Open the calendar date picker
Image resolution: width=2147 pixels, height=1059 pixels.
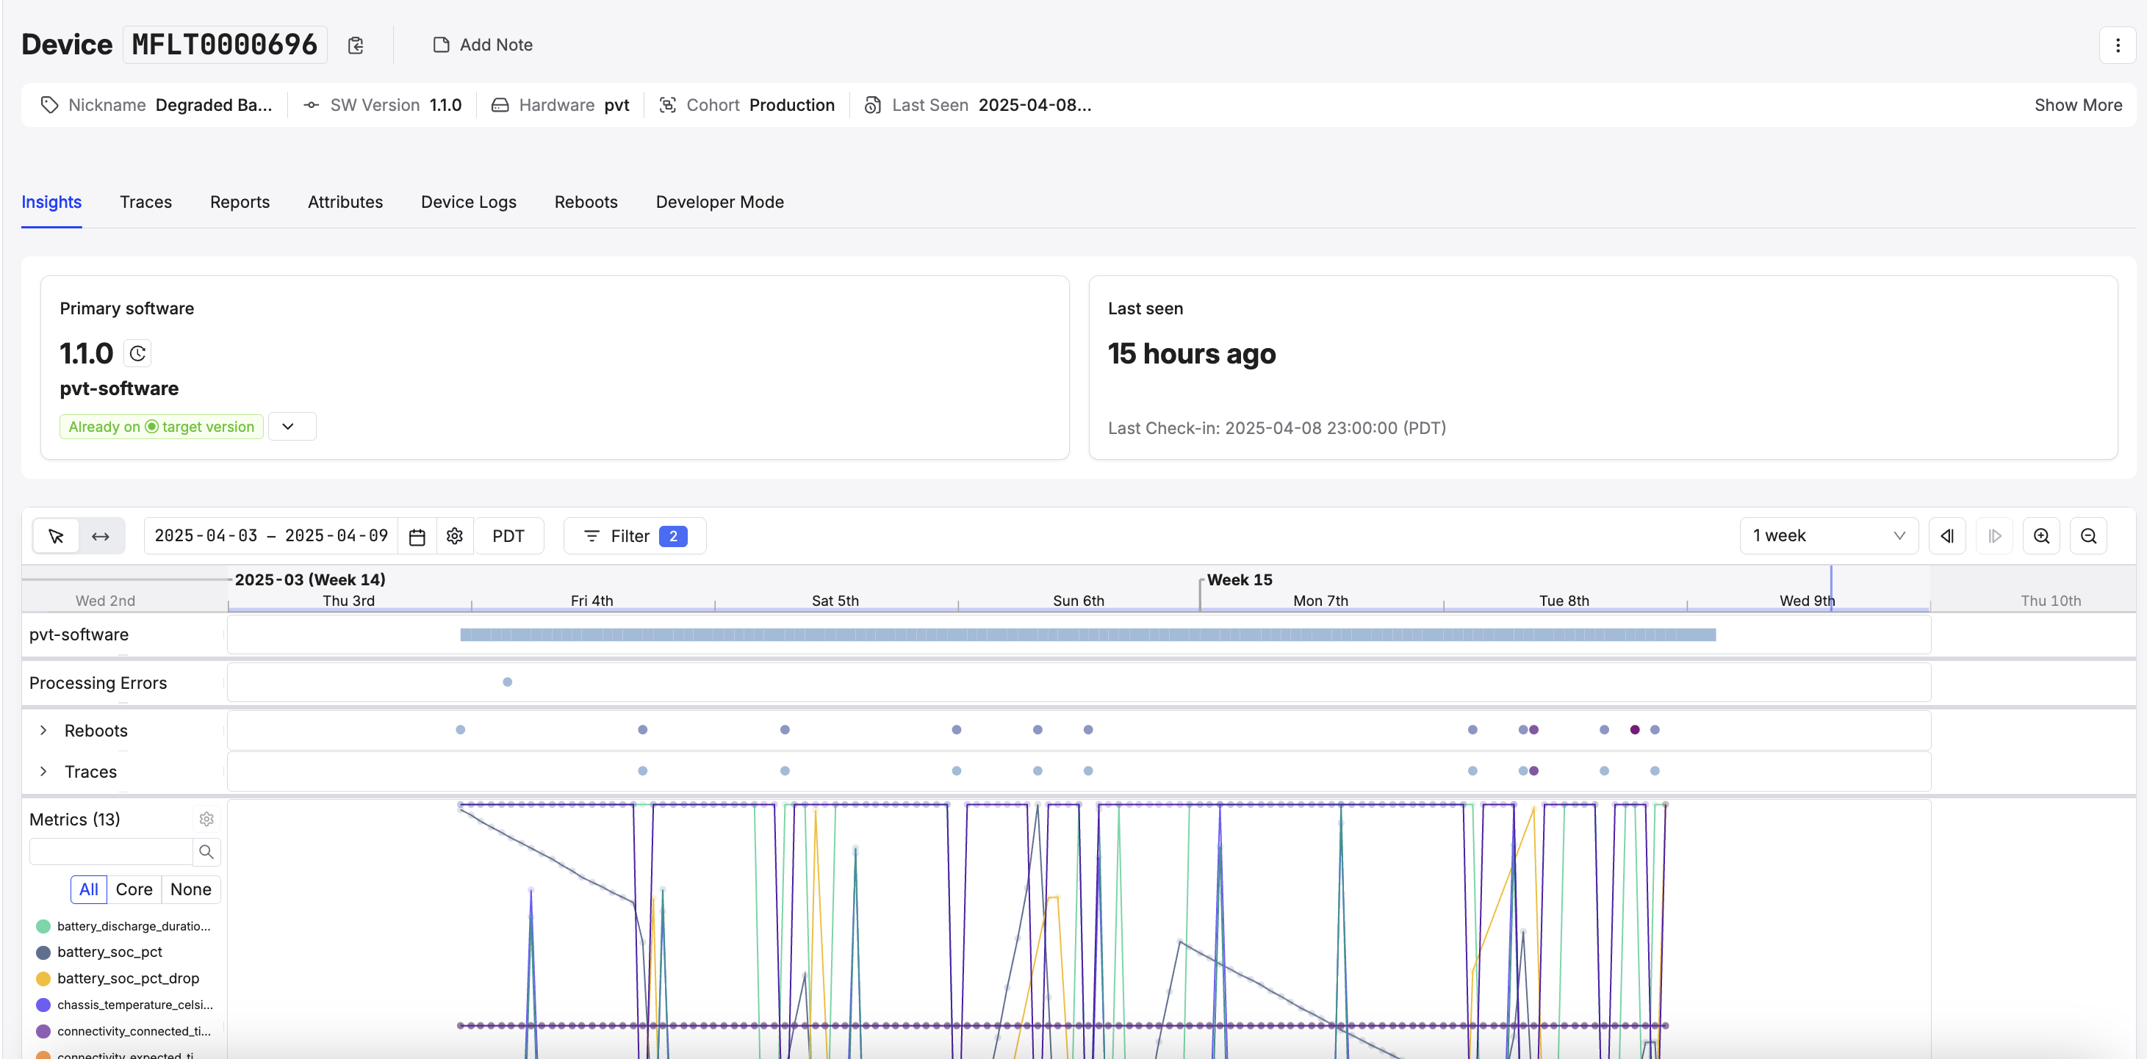point(417,536)
